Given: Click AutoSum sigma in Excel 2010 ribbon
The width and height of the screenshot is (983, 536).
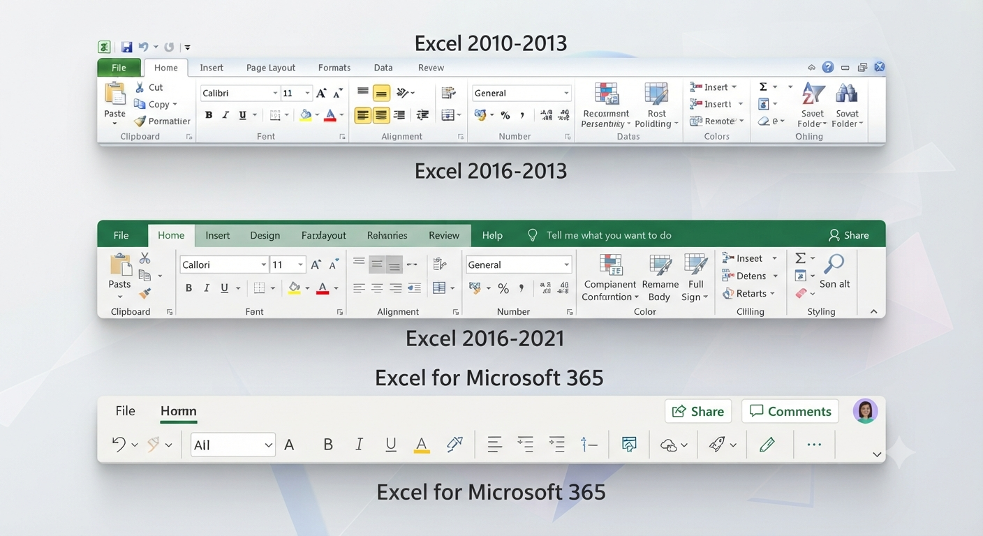Looking at the screenshot, I should 763,87.
